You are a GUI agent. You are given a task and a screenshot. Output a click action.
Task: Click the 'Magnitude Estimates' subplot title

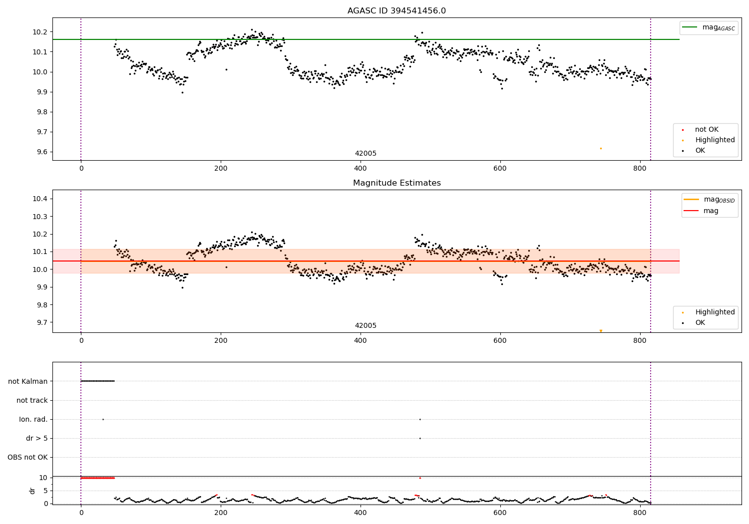pos(396,183)
